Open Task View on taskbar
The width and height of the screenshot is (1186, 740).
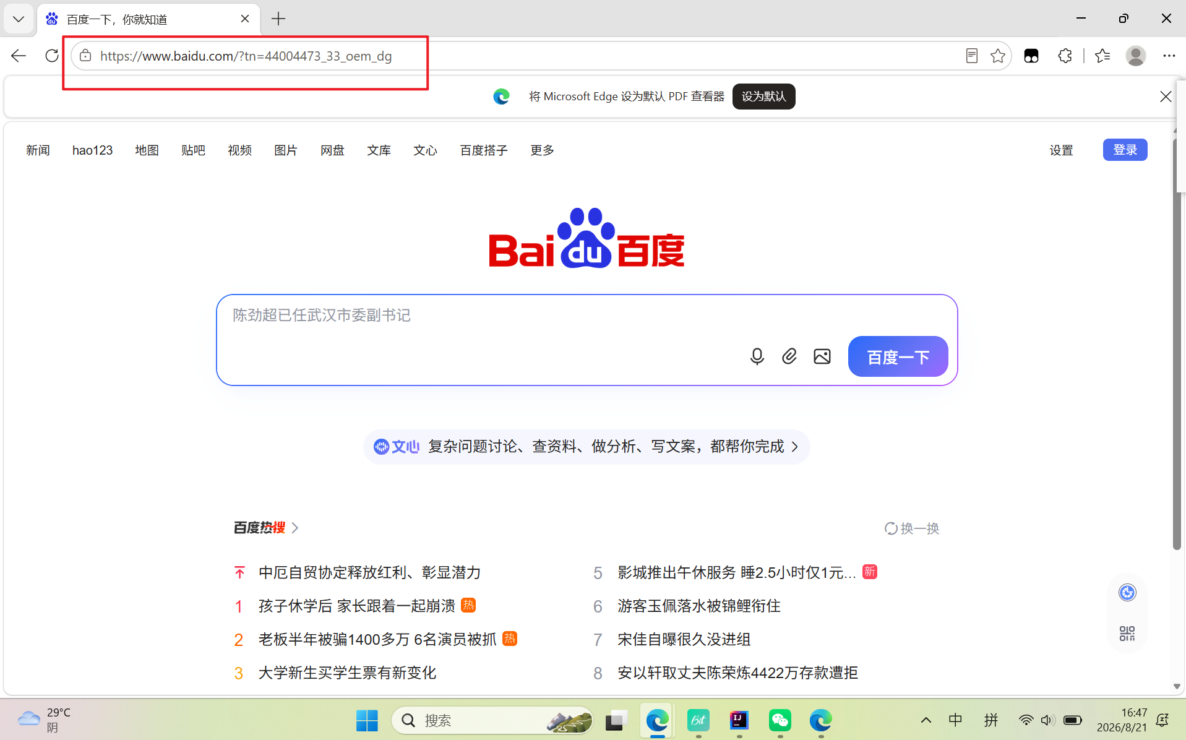click(x=616, y=720)
